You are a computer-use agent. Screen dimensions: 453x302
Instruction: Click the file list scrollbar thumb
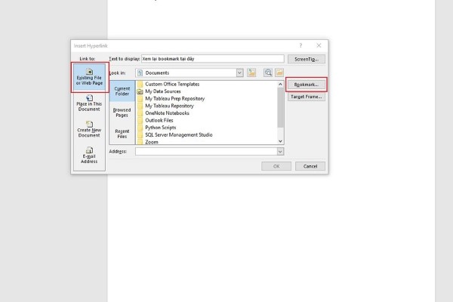coord(280,107)
